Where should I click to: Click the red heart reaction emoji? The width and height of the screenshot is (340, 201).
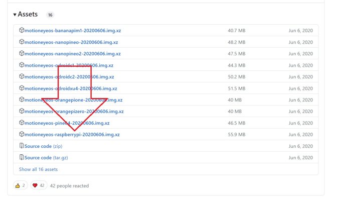(35, 185)
